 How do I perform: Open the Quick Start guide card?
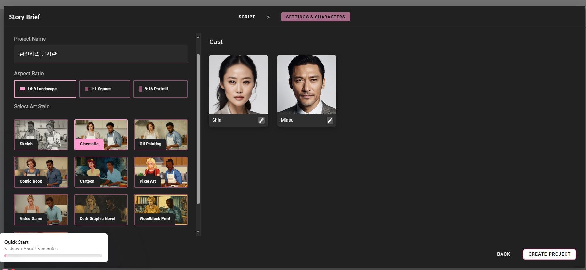[x=54, y=248]
